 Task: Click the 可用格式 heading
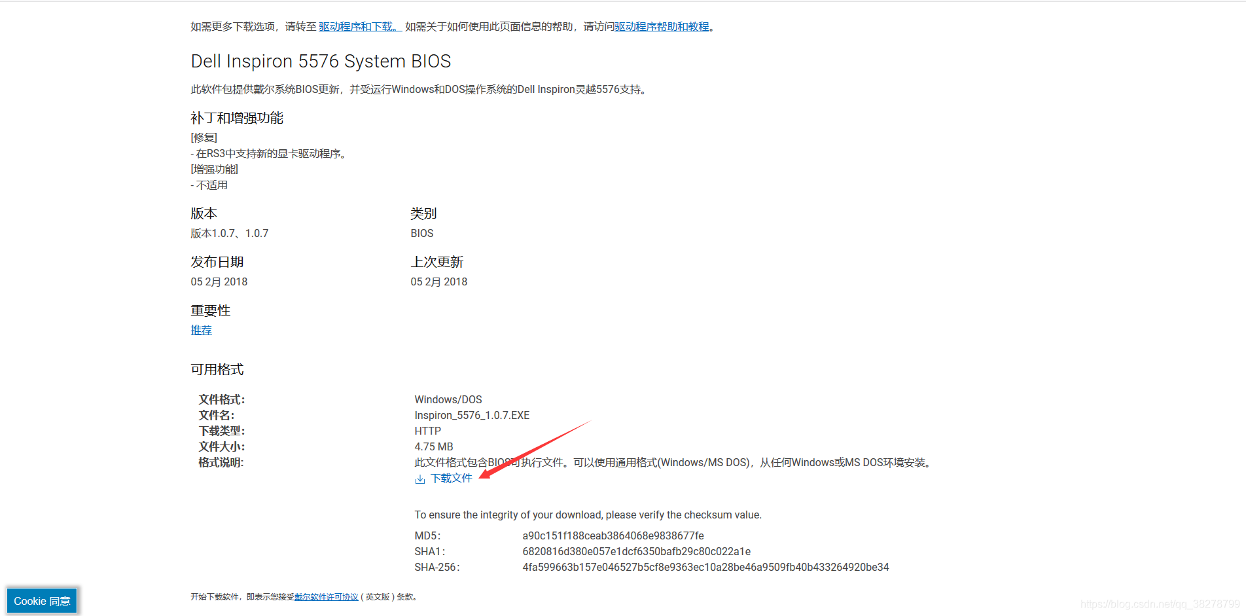point(217,369)
